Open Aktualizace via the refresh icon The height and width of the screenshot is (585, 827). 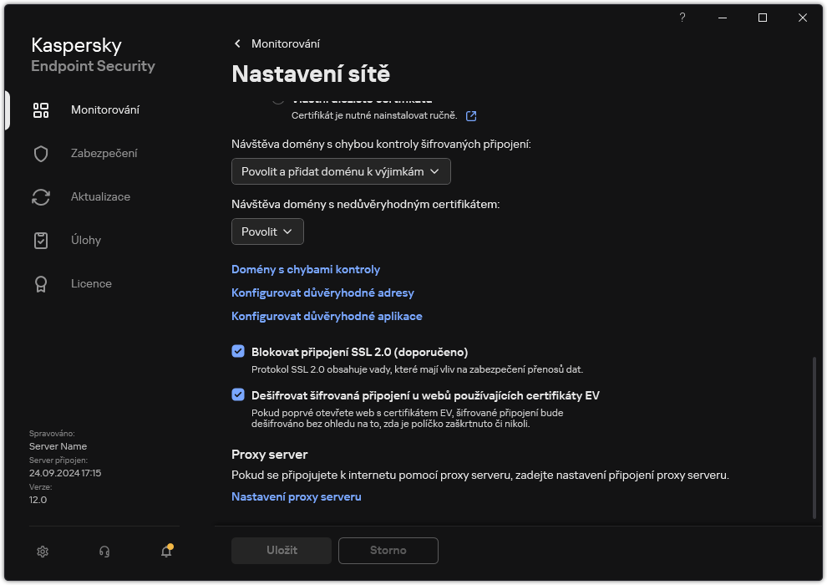click(41, 196)
